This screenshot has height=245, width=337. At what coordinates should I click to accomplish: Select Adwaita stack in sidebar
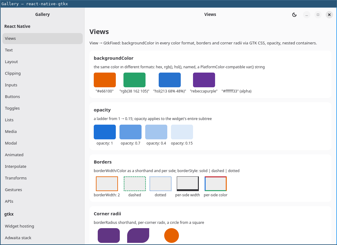[43, 238]
